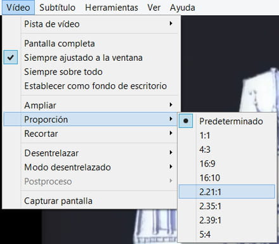The width and height of the screenshot is (279, 244).
Task: Open the Subtítulo menu
Action: (x=57, y=8)
